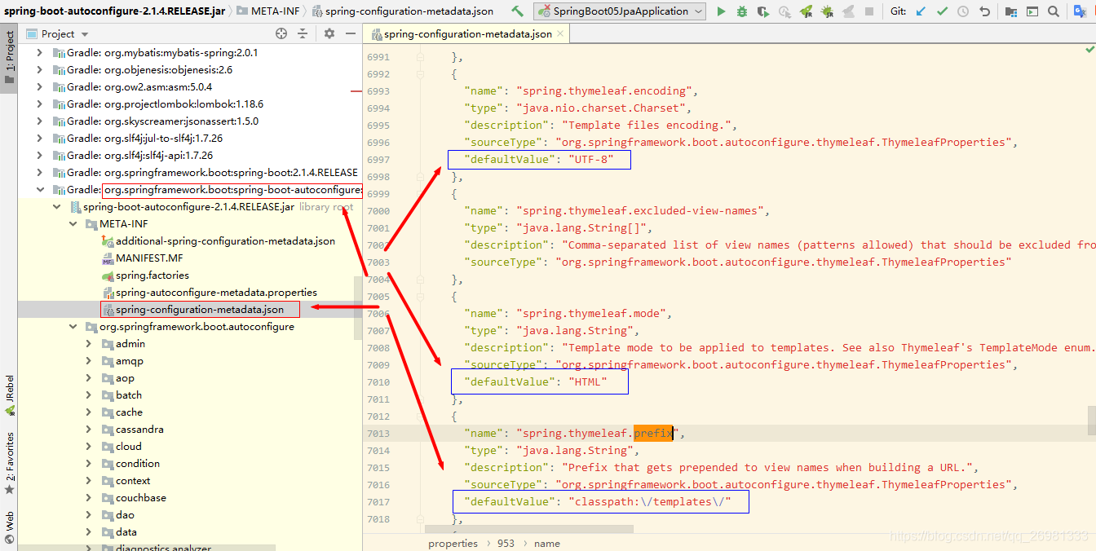The height and width of the screenshot is (551, 1096).
Task: Select additional-spring-configuration-metadata.json in tree
Action: click(x=225, y=241)
